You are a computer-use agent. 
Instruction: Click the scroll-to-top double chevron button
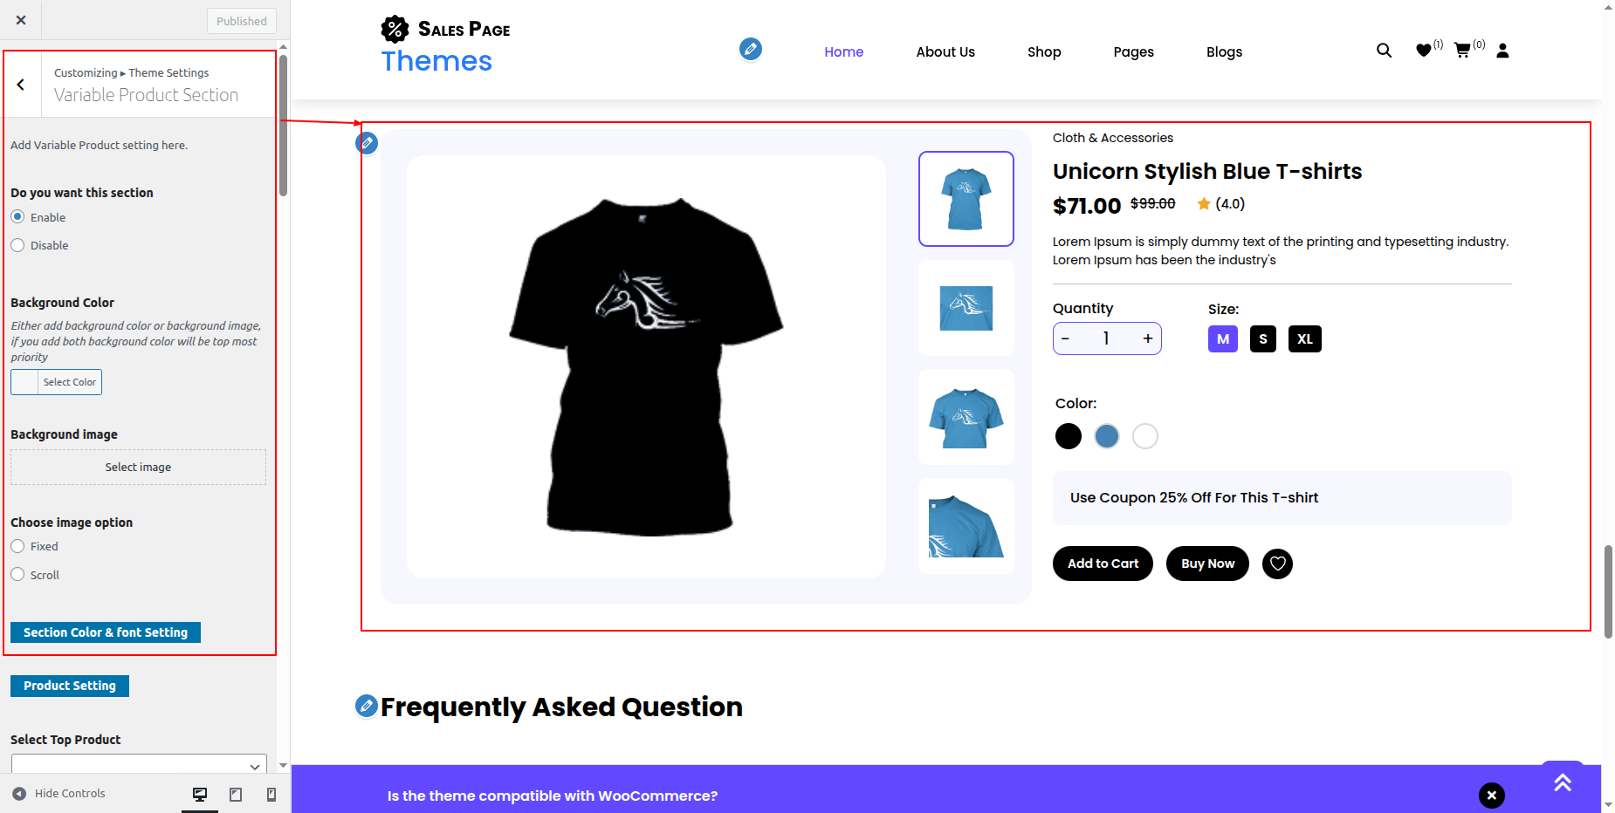pyautogui.click(x=1563, y=782)
